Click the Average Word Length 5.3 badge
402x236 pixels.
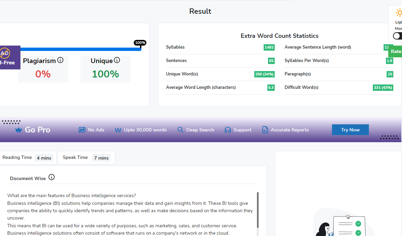tap(271, 87)
